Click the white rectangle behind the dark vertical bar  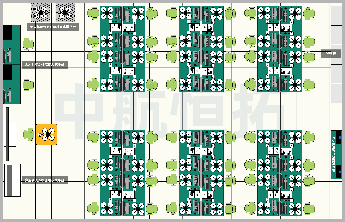pos(12,134)
